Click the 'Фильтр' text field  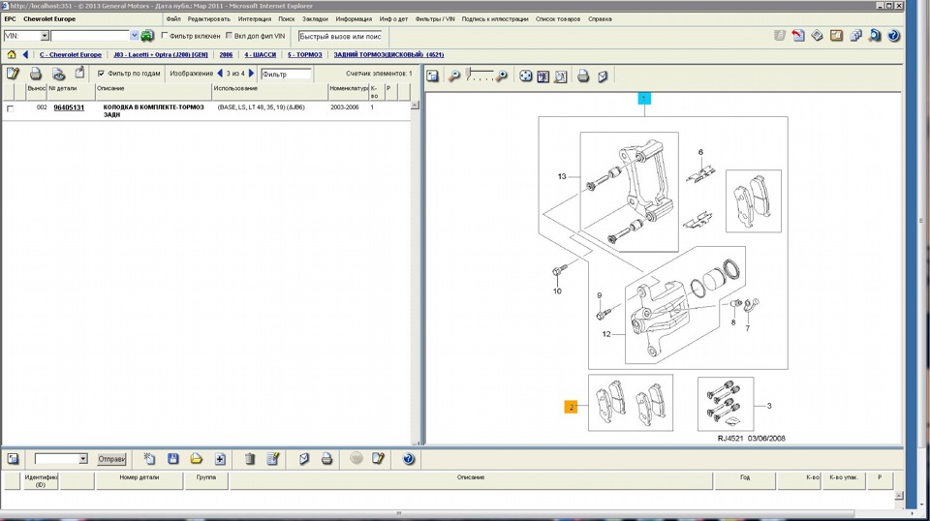tap(286, 75)
